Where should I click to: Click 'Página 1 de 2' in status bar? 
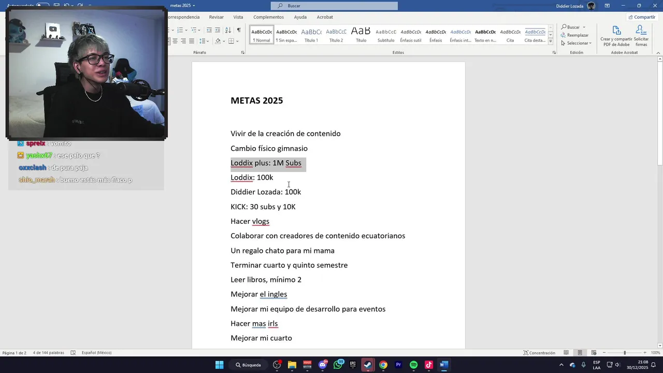point(15,353)
